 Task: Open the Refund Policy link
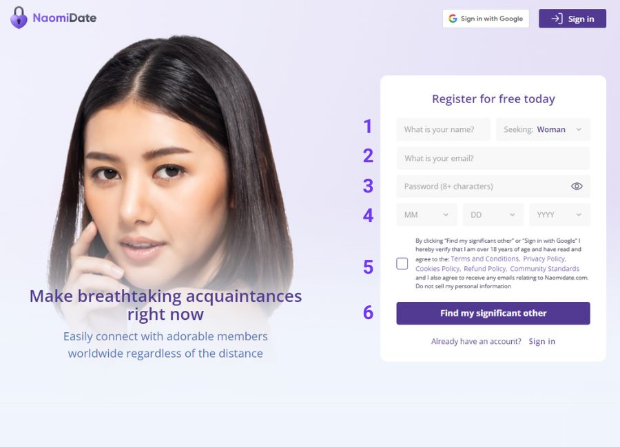click(x=485, y=268)
